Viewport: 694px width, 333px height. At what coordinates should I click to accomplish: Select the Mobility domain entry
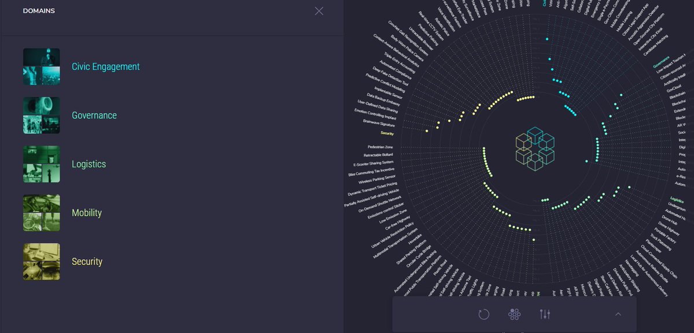click(87, 212)
